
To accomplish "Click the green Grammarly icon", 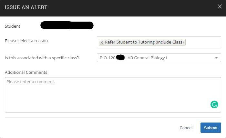I will coord(214,104).
